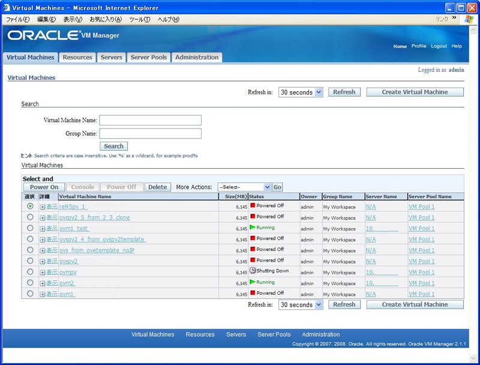The width and height of the screenshot is (480, 365).
Task: Expand plus icon for ovm2 row
Action: (43, 283)
